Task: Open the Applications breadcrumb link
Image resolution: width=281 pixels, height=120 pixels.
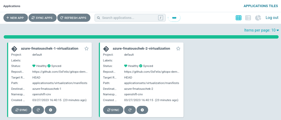Action: pos(12,6)
